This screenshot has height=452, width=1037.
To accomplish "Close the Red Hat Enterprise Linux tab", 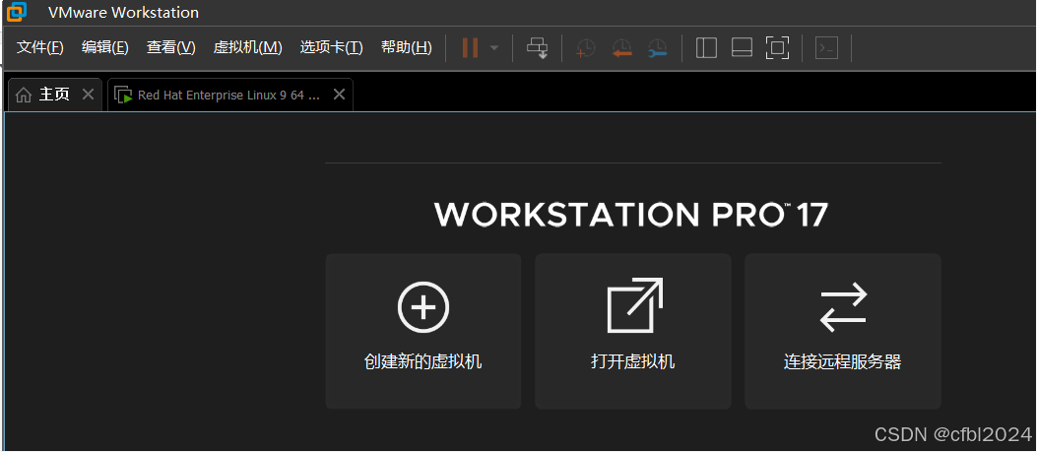I will coord(340,94).
